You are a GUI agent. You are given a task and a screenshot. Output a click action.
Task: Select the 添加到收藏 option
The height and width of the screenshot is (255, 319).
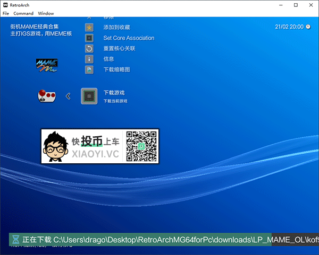(116, 27)
